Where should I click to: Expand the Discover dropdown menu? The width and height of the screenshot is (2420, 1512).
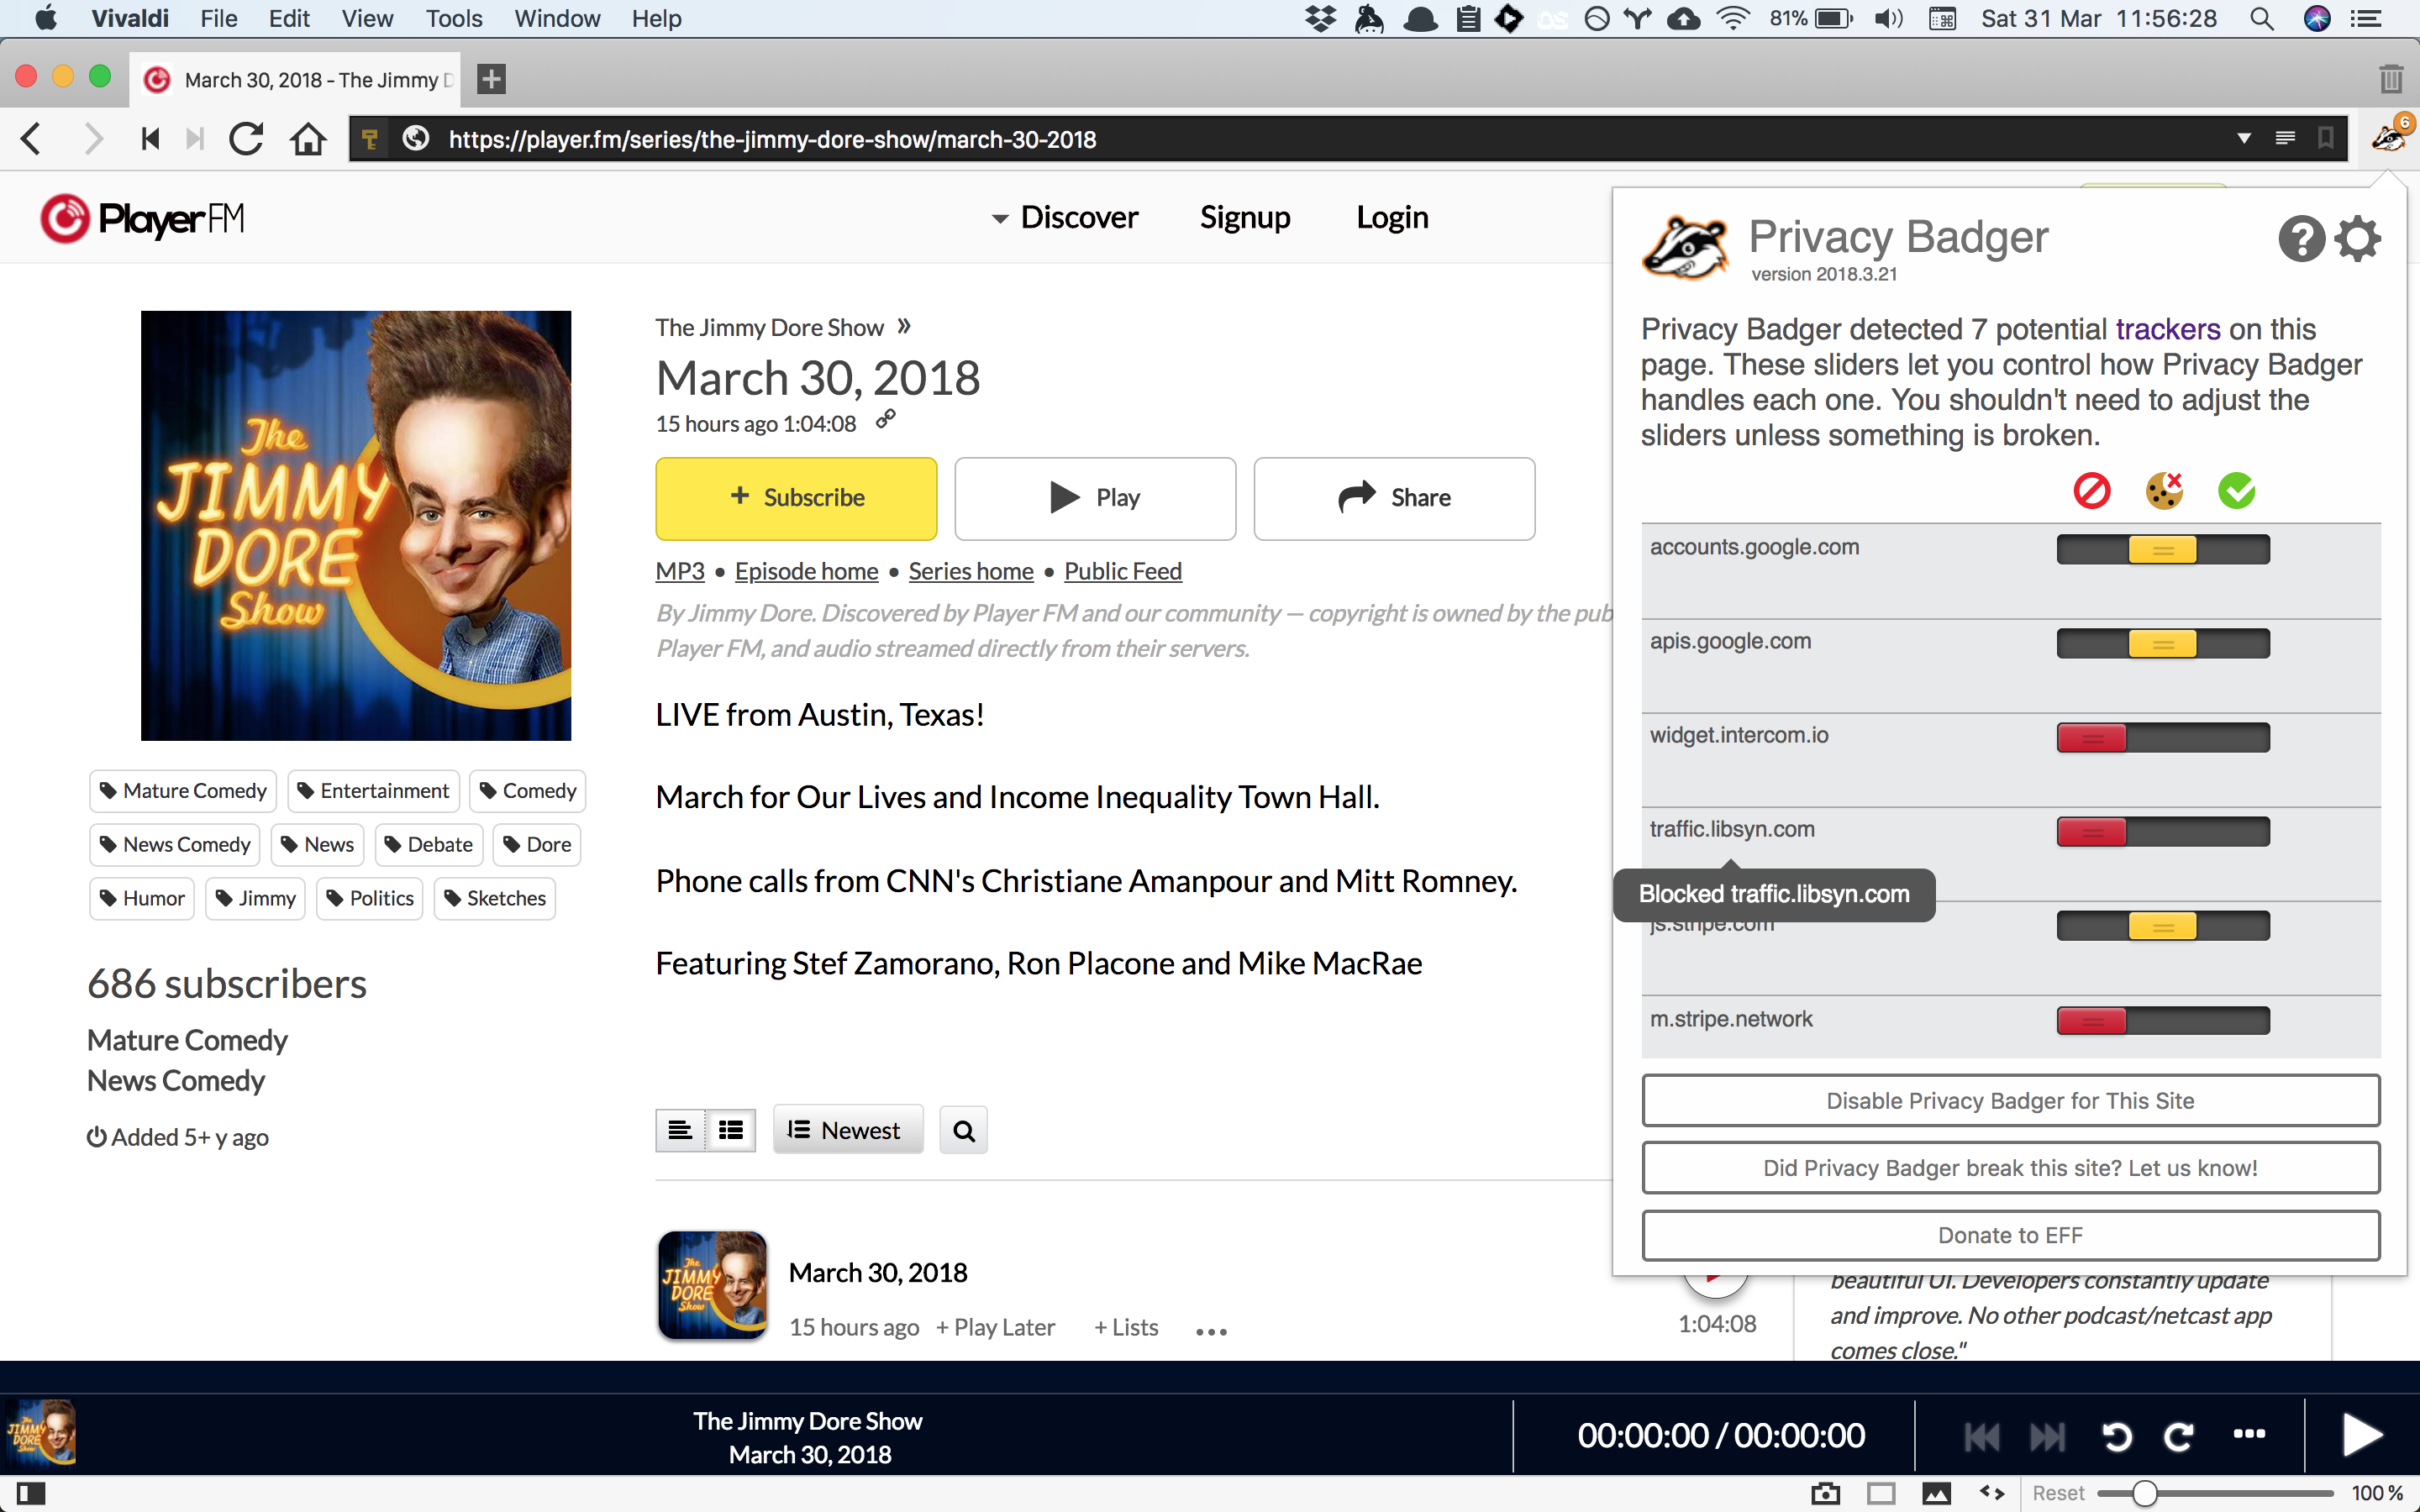click(1065, 218)
